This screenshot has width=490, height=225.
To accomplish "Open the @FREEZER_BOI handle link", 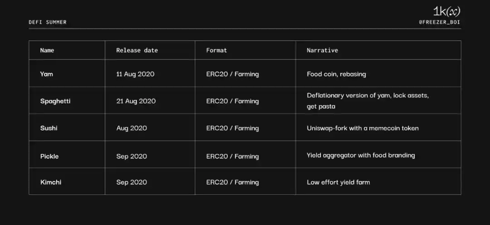I will click(x=440, y=22).
